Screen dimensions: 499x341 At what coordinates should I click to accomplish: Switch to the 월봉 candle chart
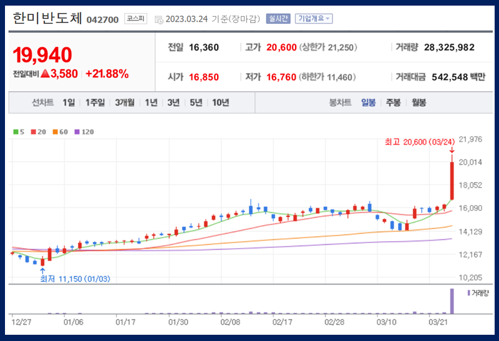[x=419, y=102]
